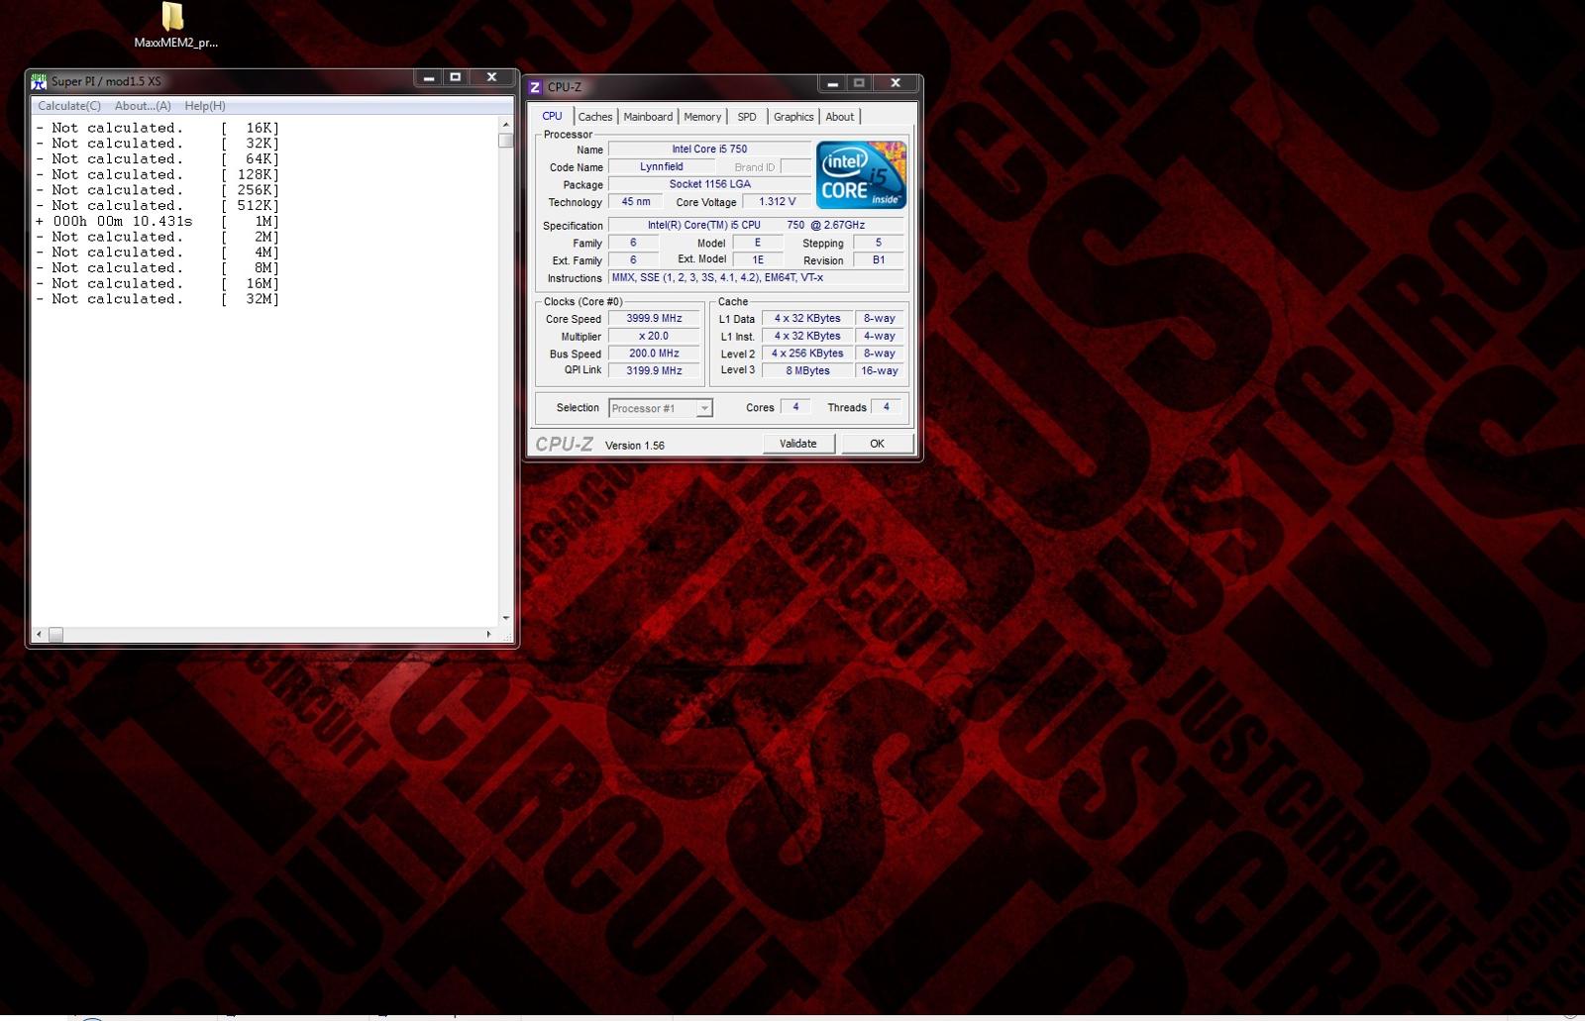Click the 32M 'Not calculated' row
Screen dimensions: 1585x1021
tap(158, 299)
